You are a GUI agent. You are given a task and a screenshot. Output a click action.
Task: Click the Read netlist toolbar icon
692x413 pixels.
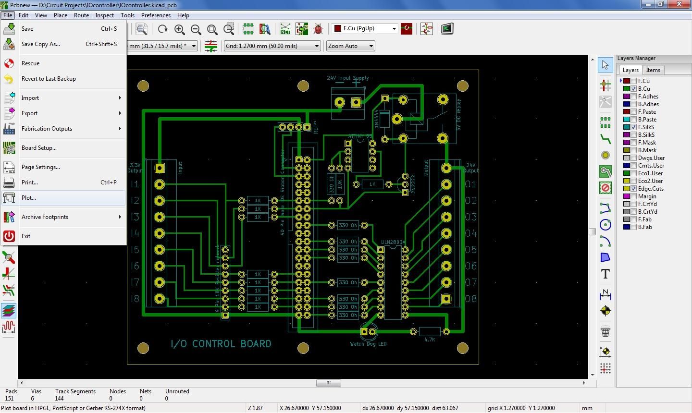(285, 28)
